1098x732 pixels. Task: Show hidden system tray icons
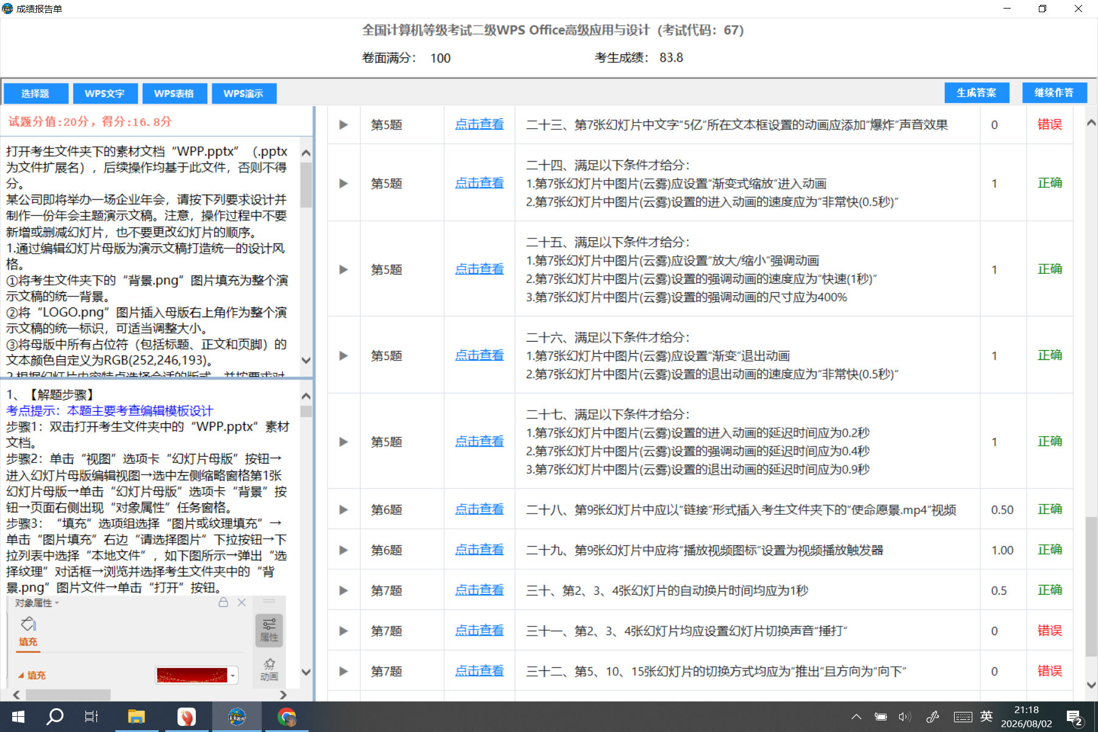click(856, 717)
